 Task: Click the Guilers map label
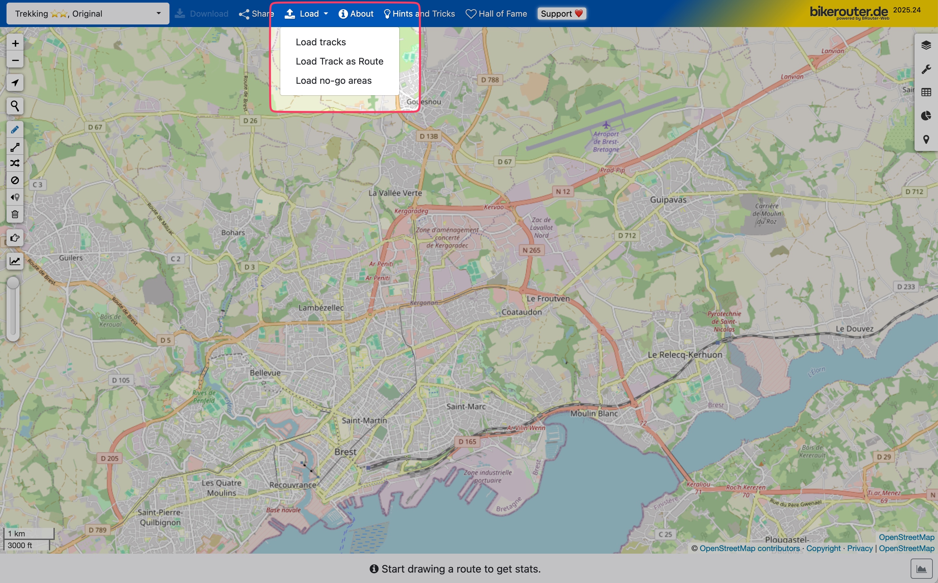pyautogui.click(x=70, y=258)
